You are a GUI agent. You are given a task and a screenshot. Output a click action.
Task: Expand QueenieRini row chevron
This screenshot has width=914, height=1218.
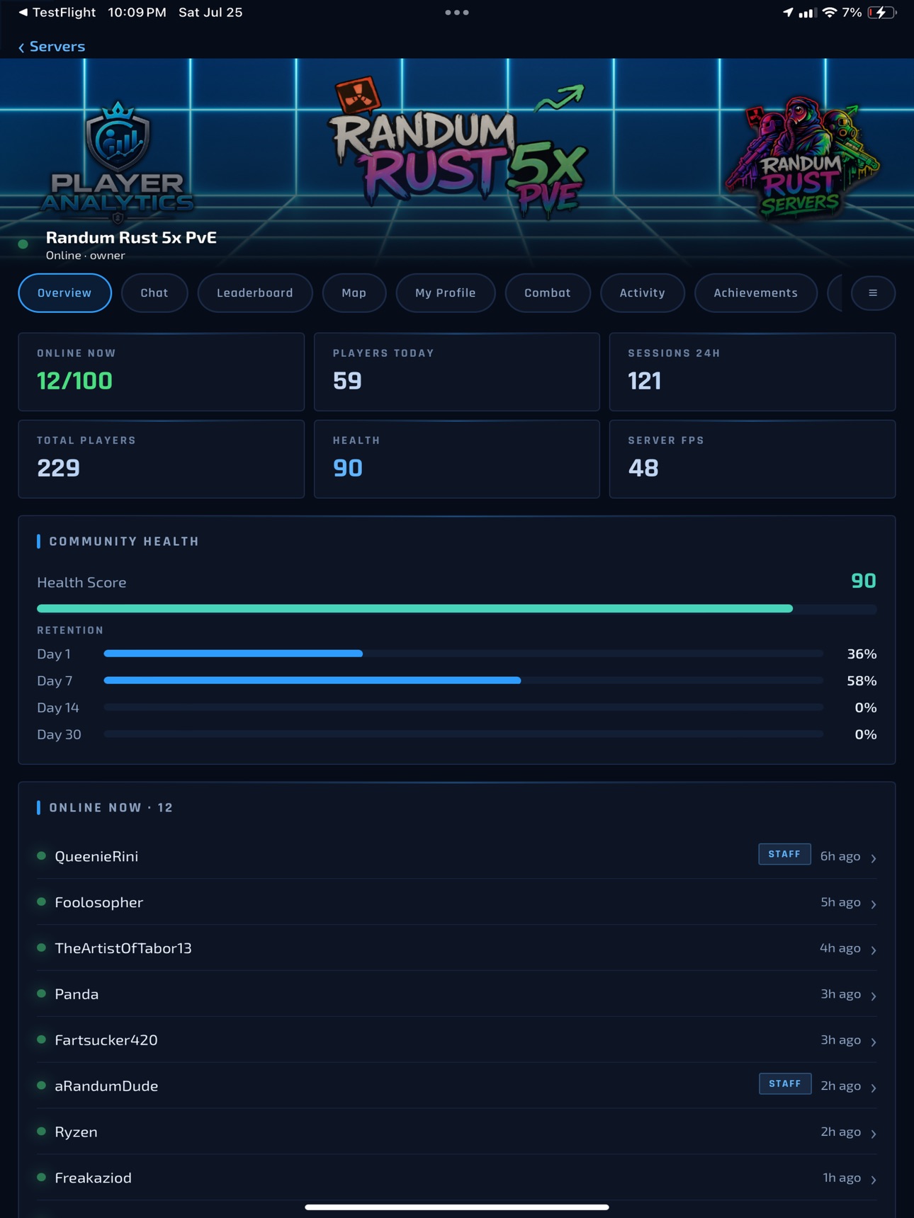click(874, 858)
